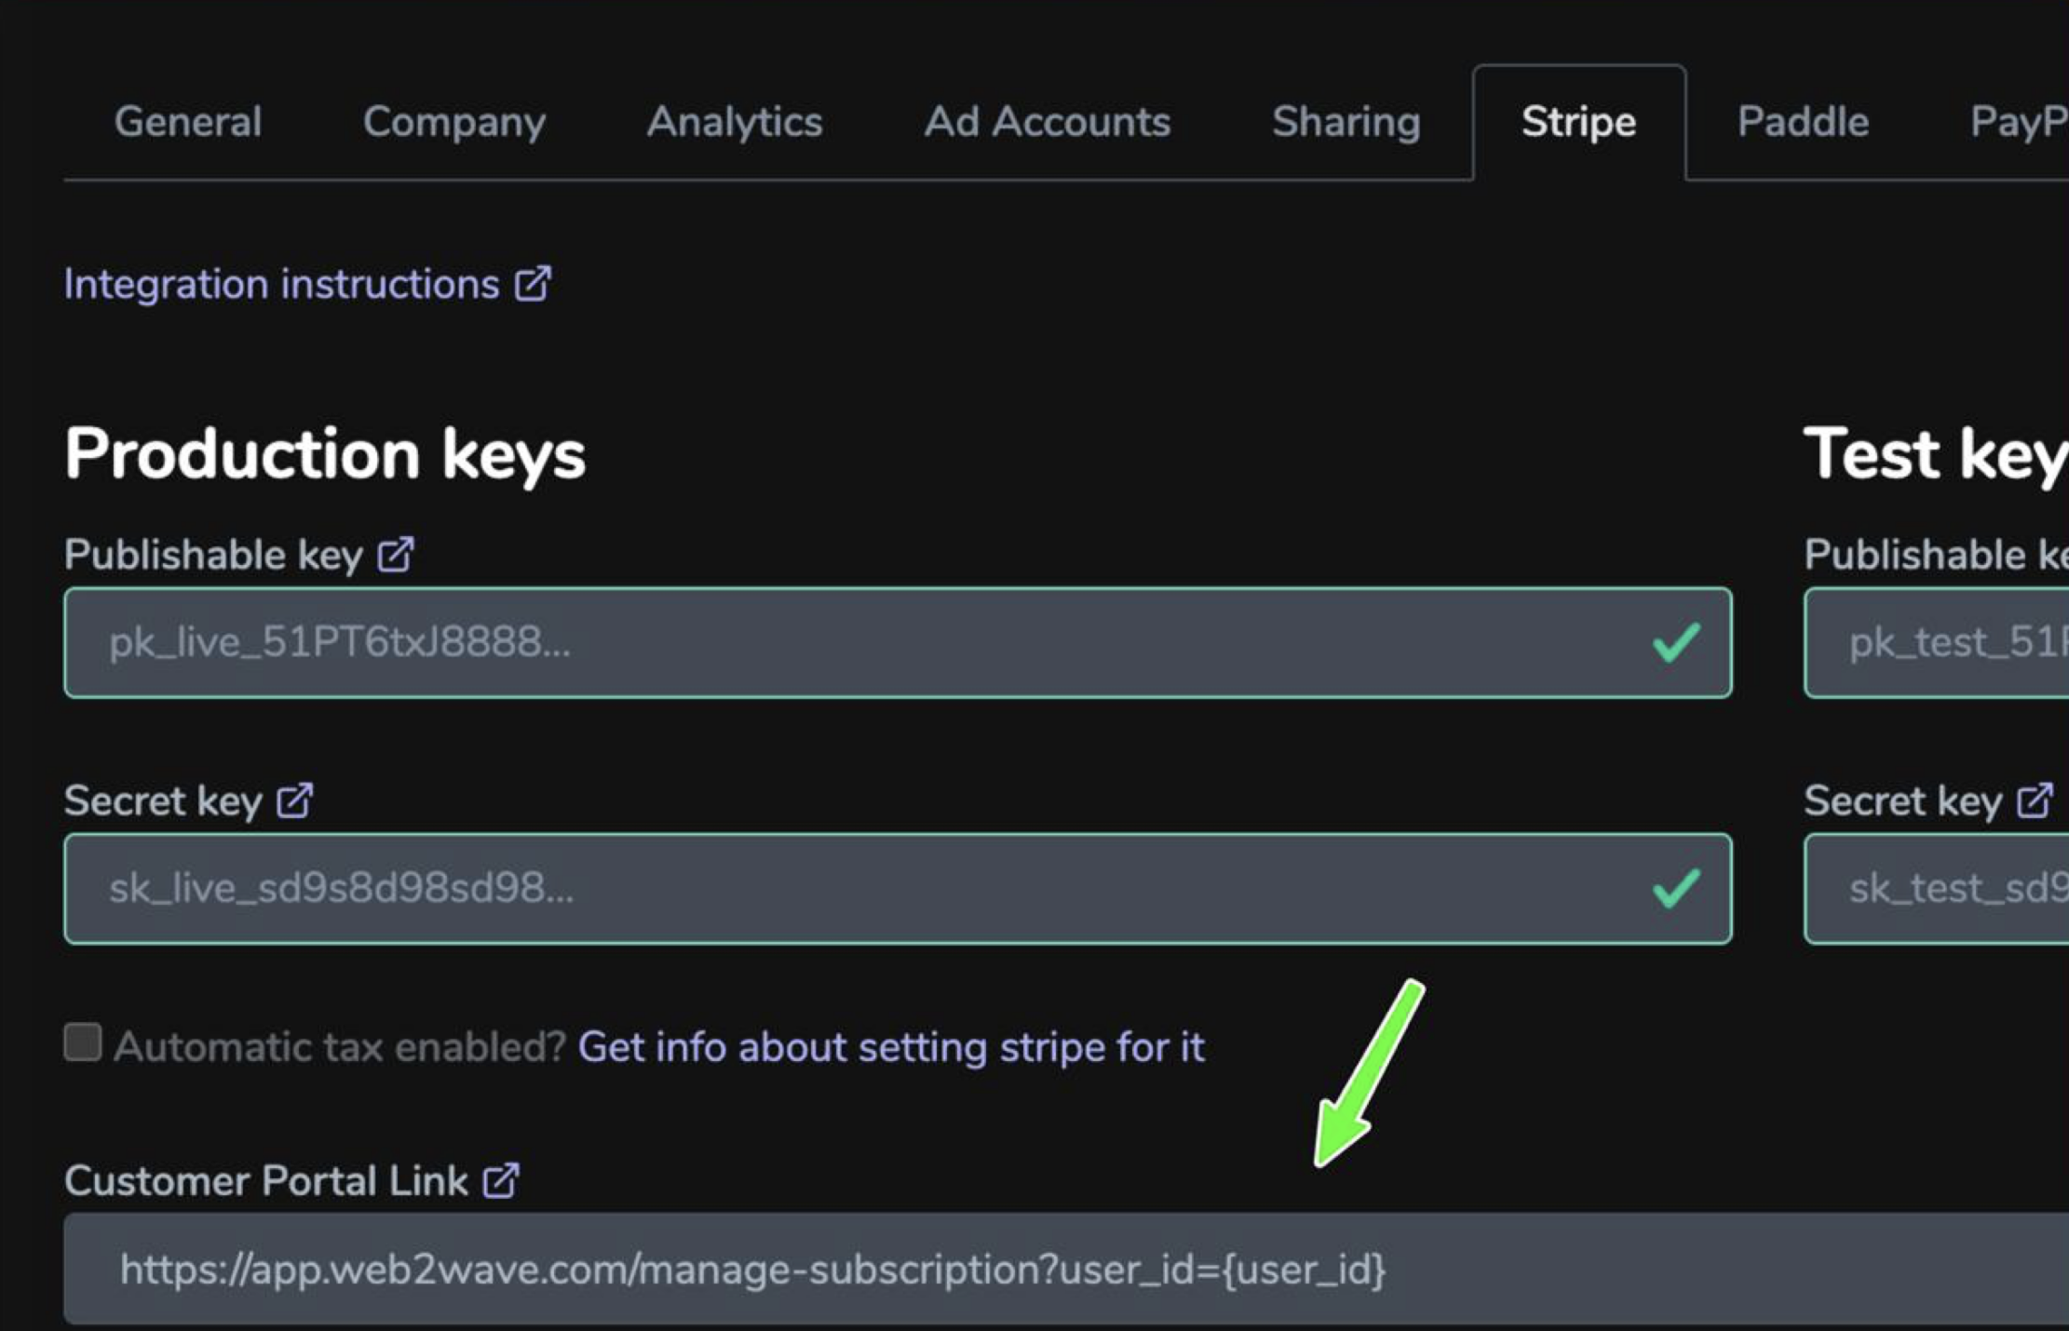Click Get info about setting stripe link

point(891,1047)
